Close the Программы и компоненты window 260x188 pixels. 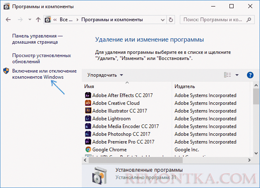coord(250,6)
